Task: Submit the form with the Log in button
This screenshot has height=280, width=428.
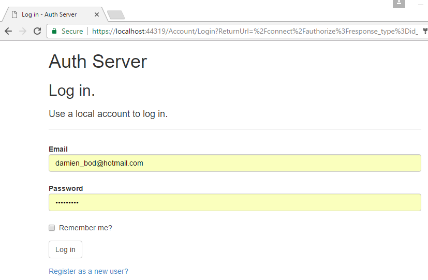Action: pos(66,249)
